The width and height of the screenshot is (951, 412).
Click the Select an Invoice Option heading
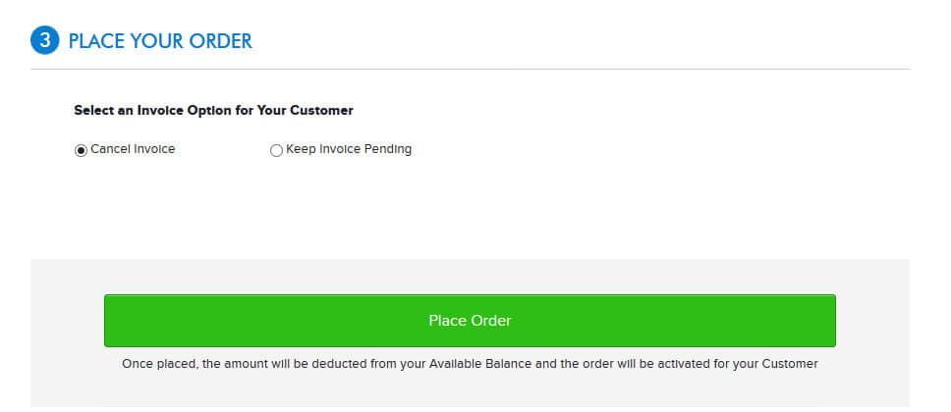(x=213, y=110)
